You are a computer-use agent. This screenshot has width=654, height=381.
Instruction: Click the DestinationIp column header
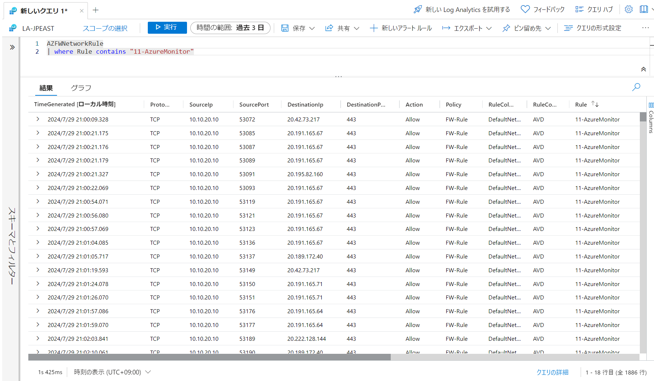pyautogui.click(x=305, y=104)
